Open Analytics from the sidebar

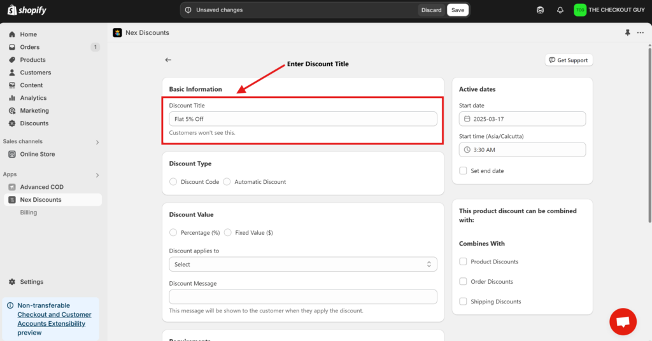coord(33,98)
